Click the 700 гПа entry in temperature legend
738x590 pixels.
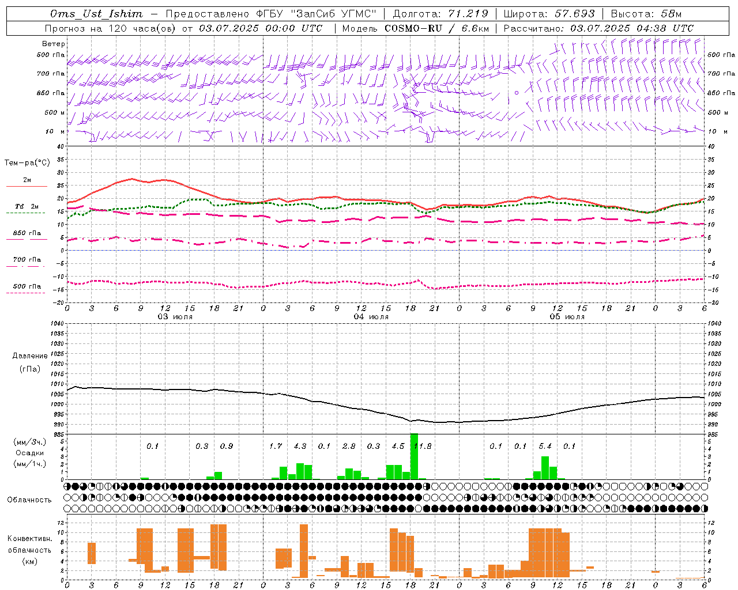point(27,260)
